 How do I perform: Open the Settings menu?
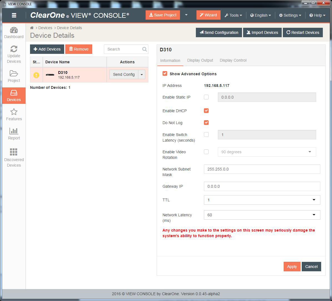tap(290, 15)
